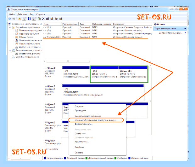The height and width of the screenshot is (167, 195).
Task: Click the magnifier Explore toolbar icon
Action: tap(56, 19)
